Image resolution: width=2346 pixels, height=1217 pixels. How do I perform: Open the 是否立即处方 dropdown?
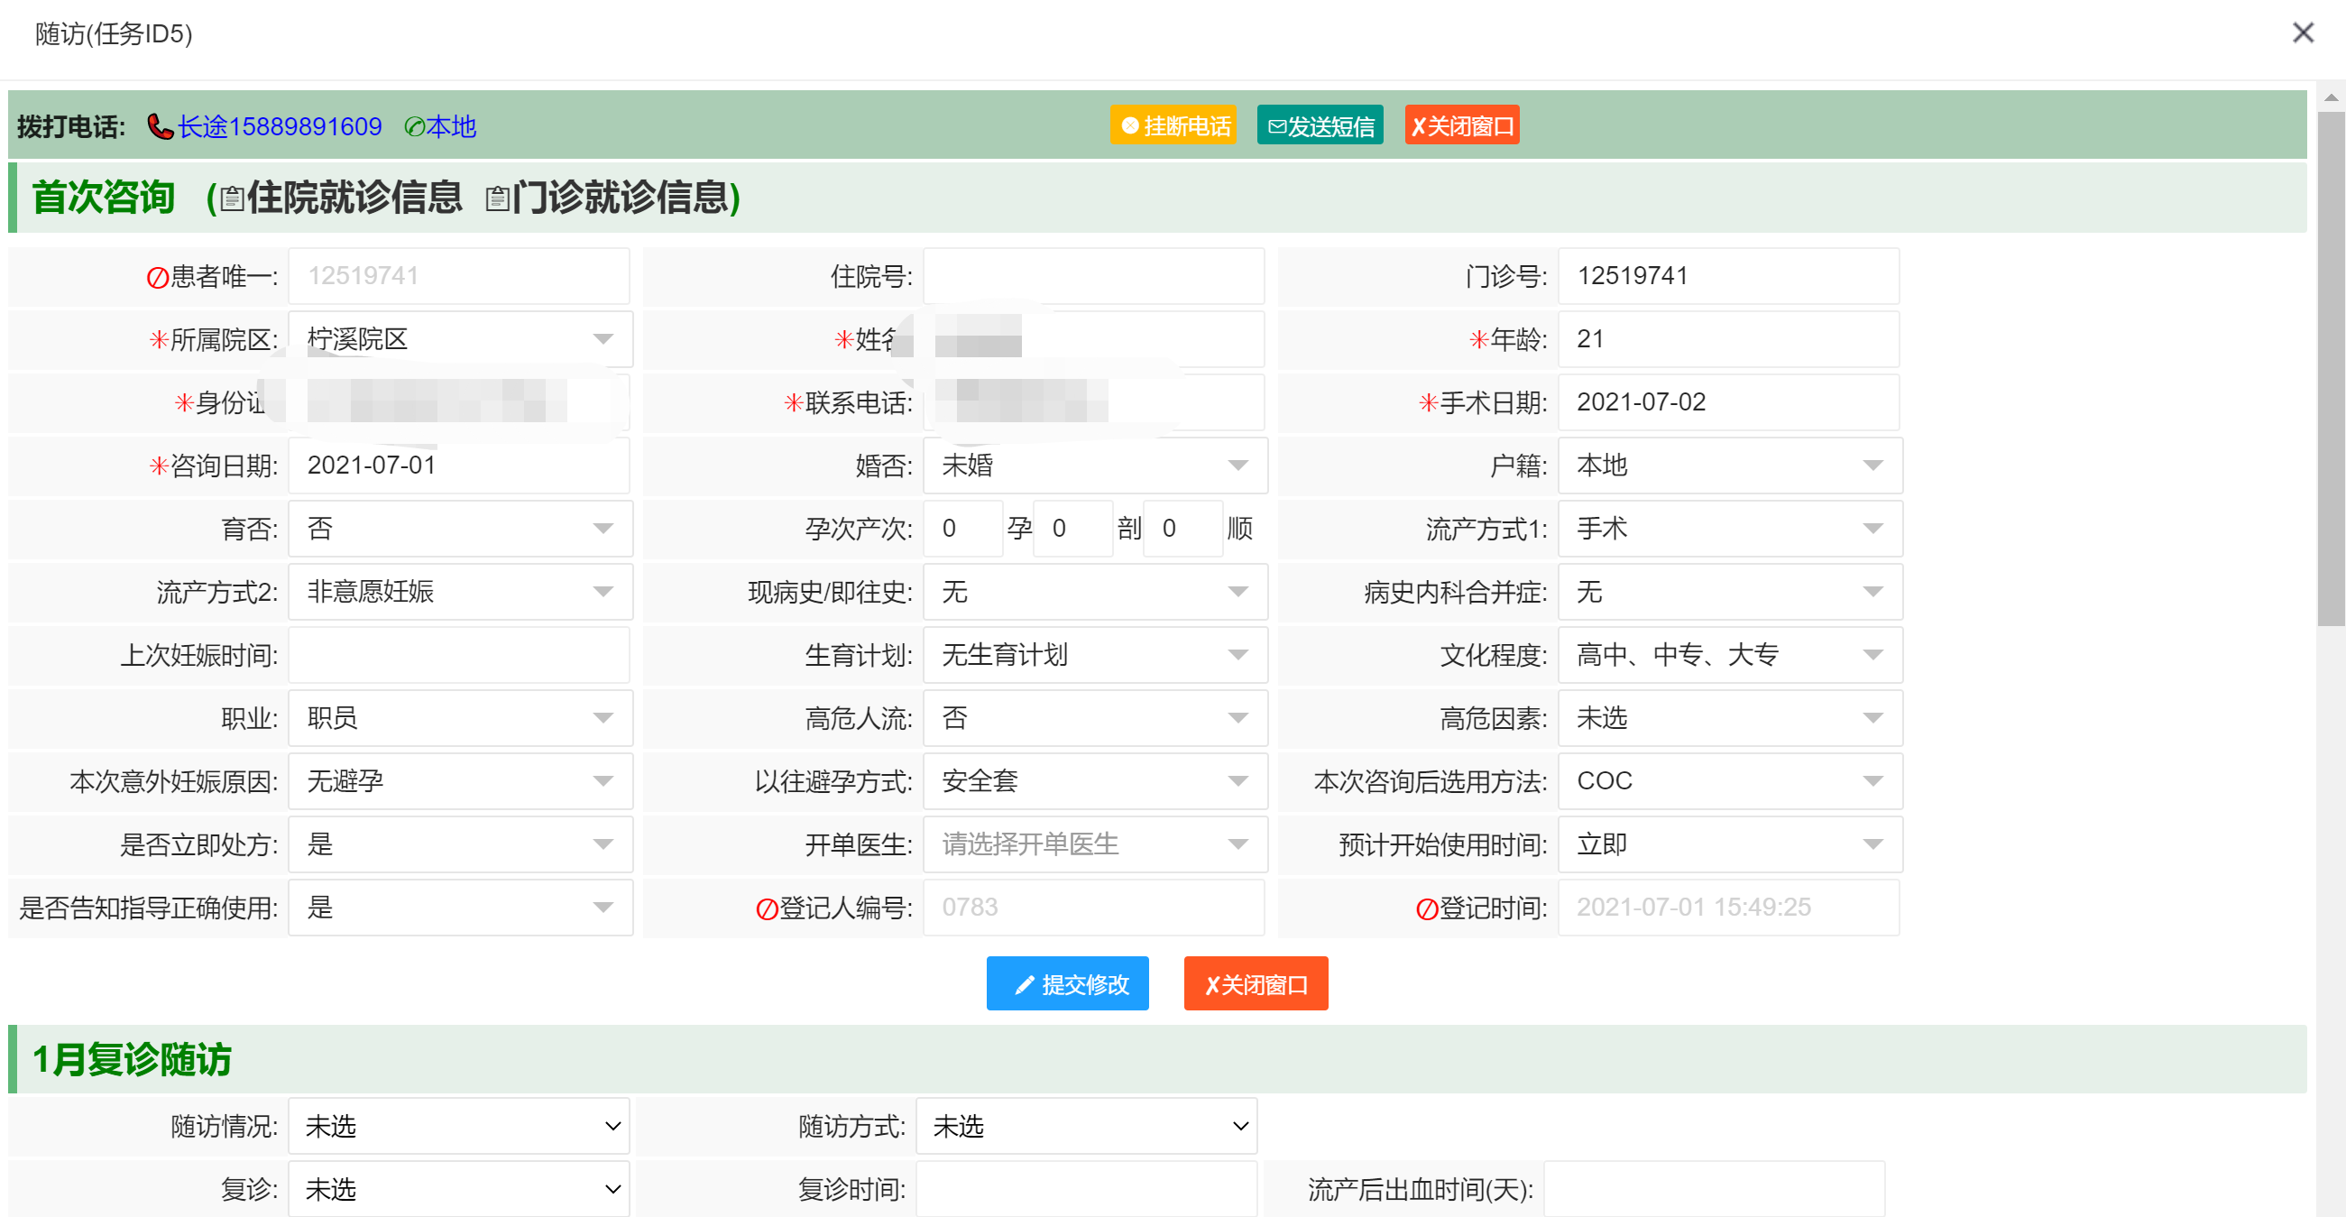(x=460, y=844)
